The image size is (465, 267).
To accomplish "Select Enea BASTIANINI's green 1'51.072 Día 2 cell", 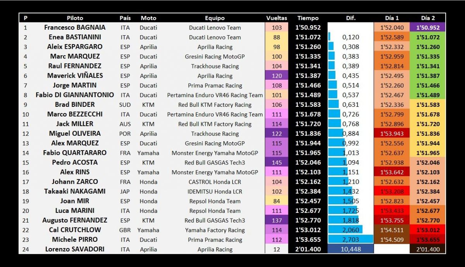I will tap(428, 37).
